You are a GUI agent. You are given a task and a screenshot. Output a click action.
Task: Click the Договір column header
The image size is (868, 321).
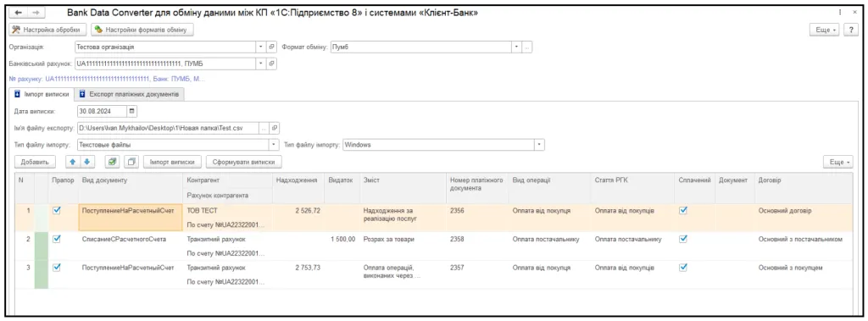click(804, 188)
